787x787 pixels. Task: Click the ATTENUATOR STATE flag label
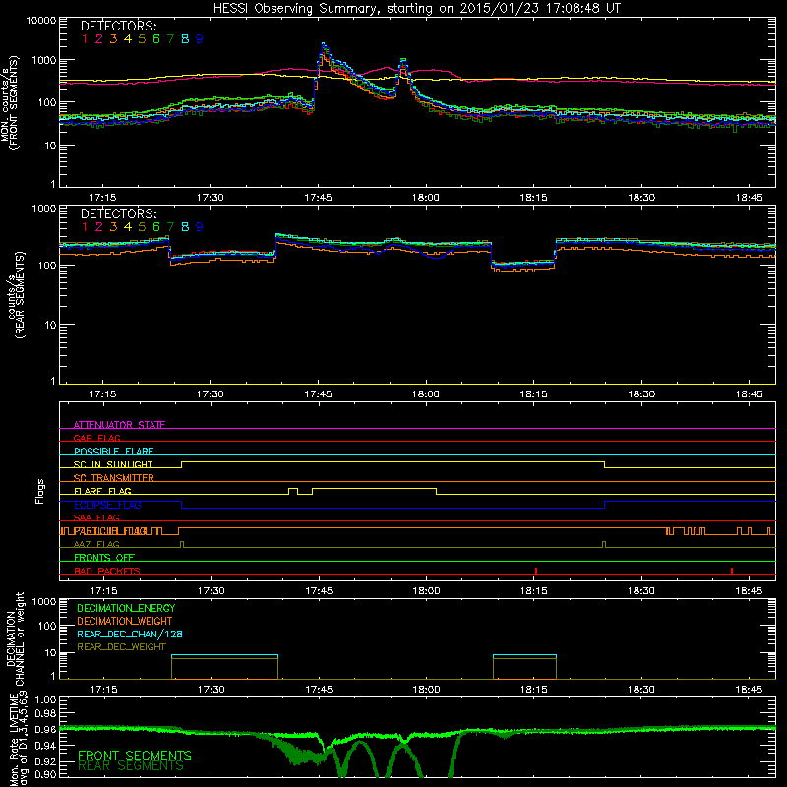coord(119,425)
